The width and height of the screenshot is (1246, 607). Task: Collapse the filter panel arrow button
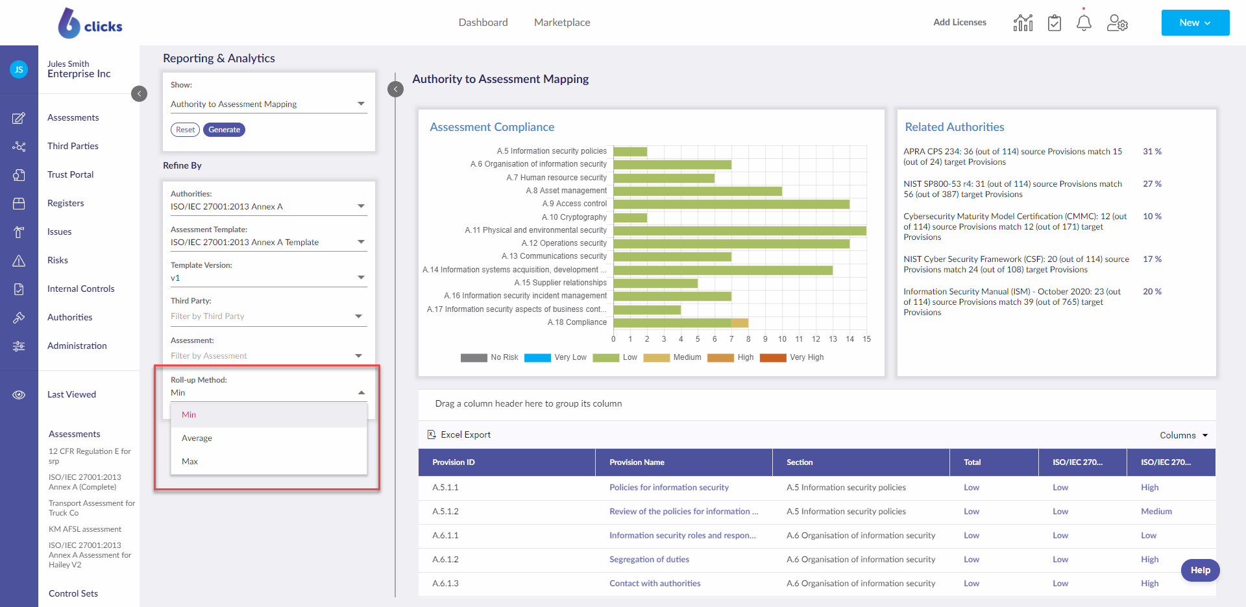(395, 89)
